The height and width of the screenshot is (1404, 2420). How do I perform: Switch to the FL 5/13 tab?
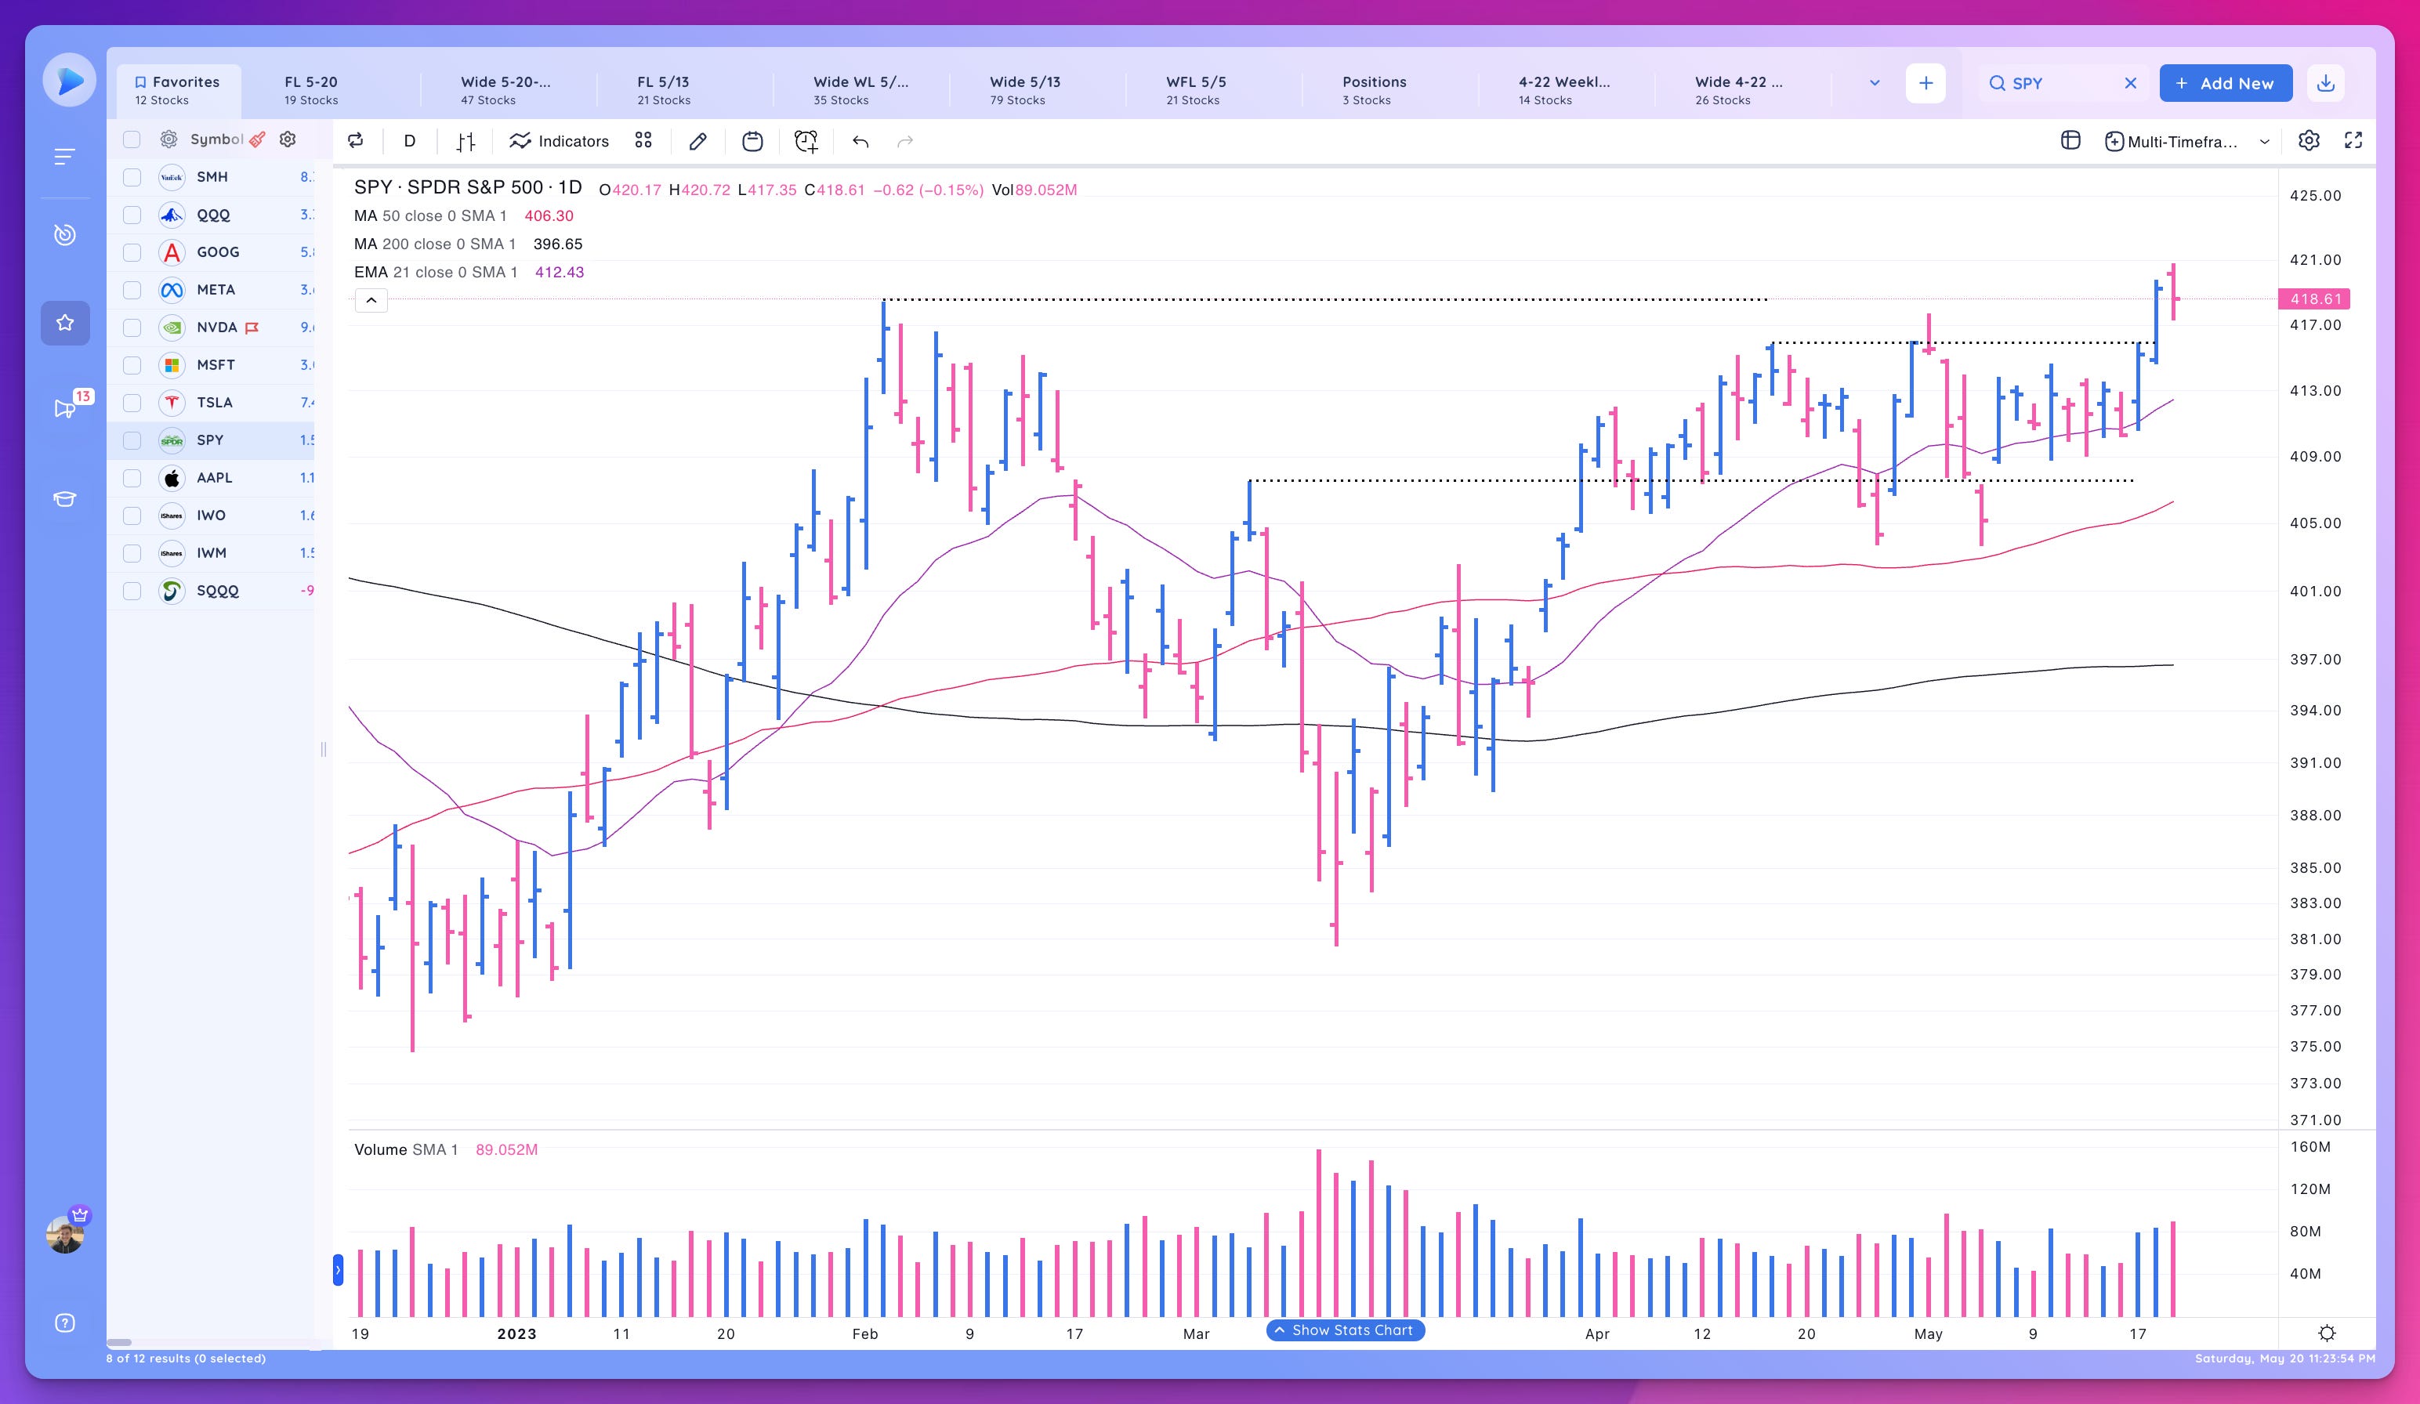tap(664, 90)
